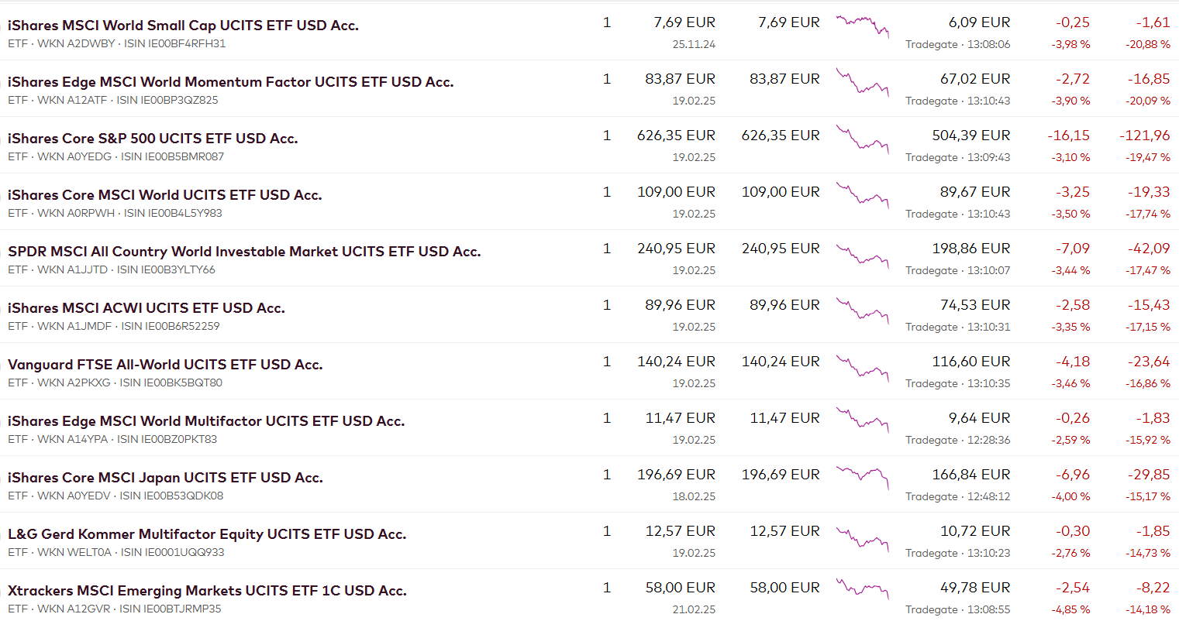
Task: Click Vanguard FTSE All-World UCITS ETF name
Action: pyautogui.click(x=165, y=365)
